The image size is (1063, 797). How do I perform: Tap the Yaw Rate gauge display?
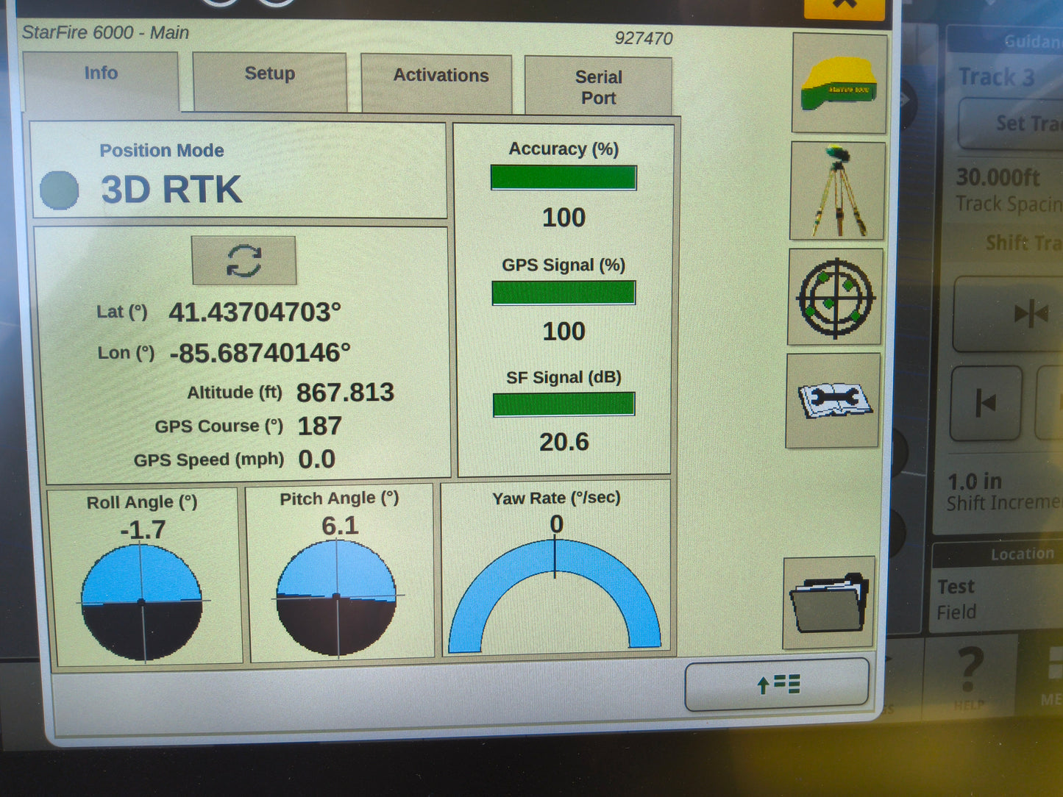[555, 596]
